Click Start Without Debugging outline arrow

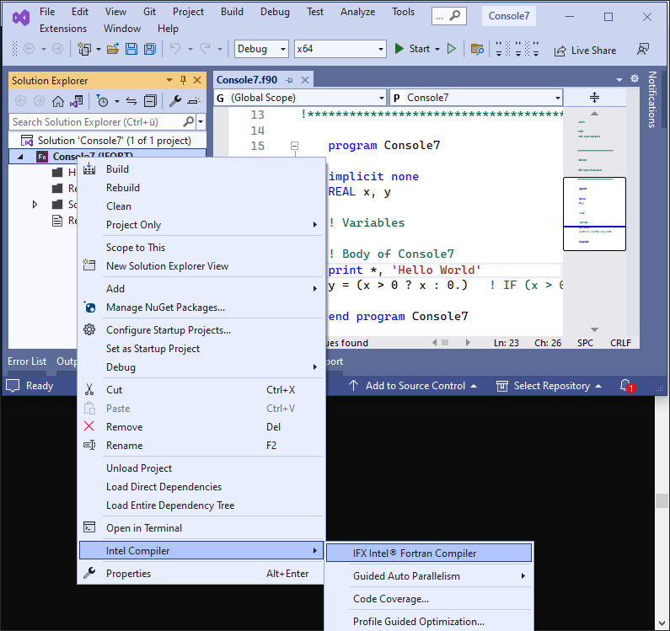coord(452,49)
